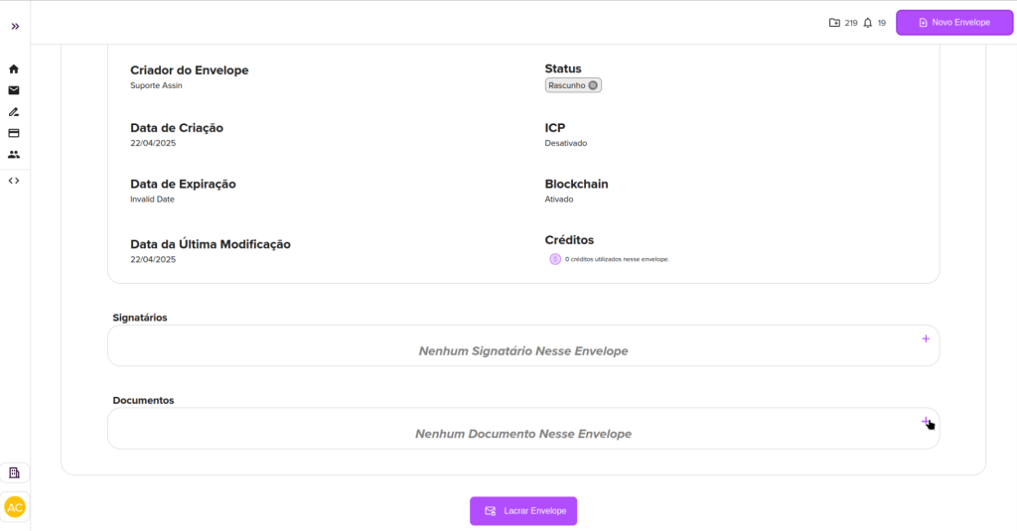Open the credit card billing icon
Viewport: 1017px width, 531px height.
pos(14,133)
